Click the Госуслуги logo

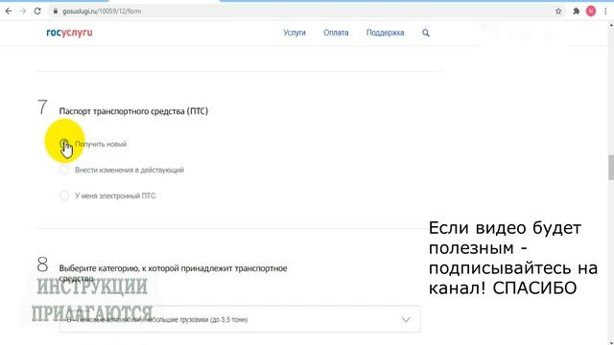69,33
